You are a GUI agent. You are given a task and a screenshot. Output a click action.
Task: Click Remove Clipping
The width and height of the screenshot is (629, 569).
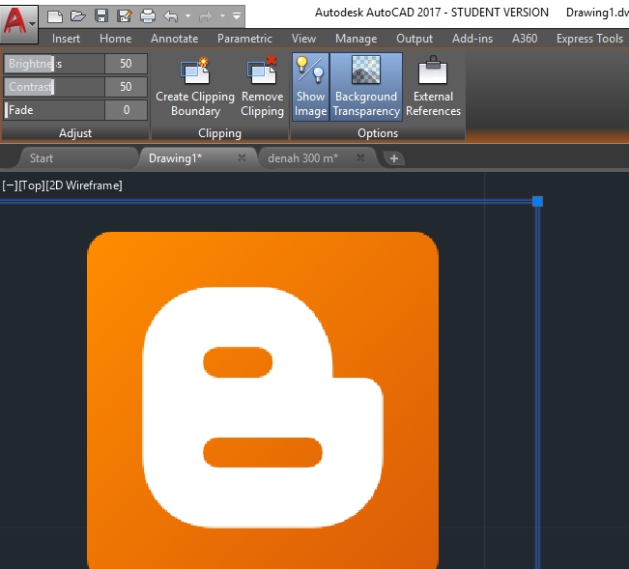[x=262, y=87]
